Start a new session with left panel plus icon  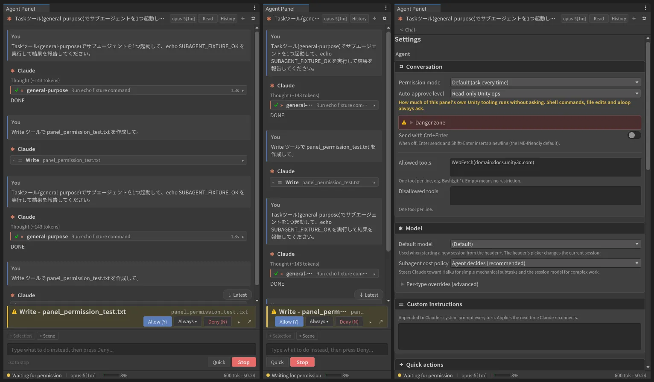coord(243,18)
